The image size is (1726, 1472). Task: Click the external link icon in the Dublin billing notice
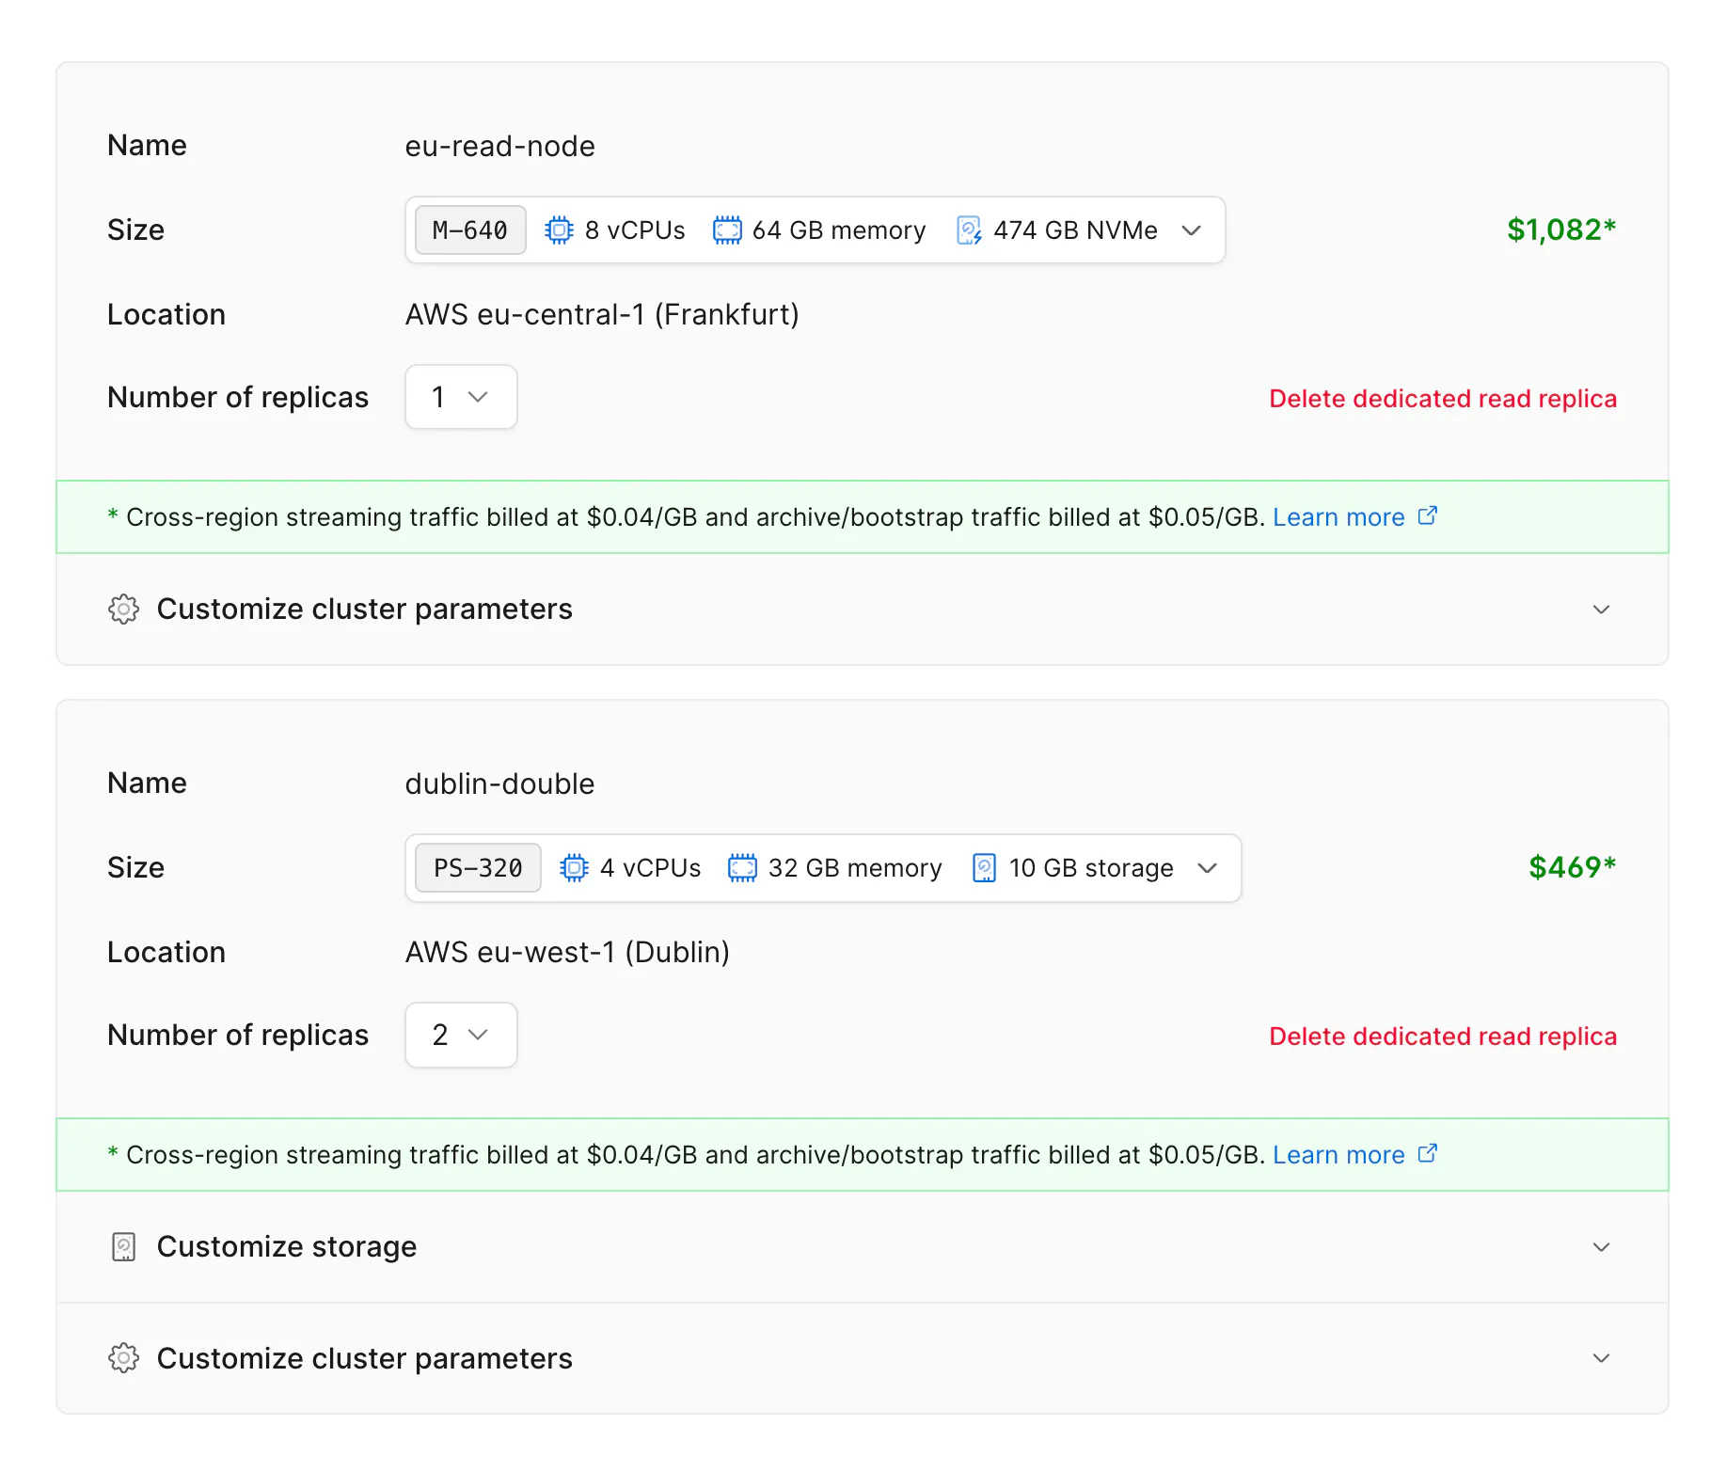pyautogui.click(x=1427, y=1153)
